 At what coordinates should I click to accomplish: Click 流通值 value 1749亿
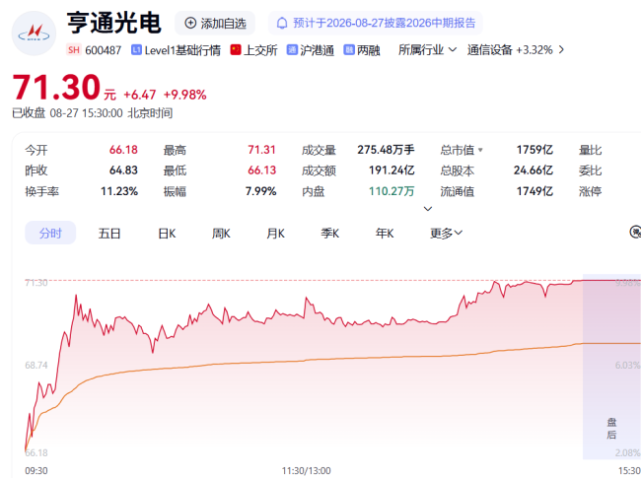(534, 191)
